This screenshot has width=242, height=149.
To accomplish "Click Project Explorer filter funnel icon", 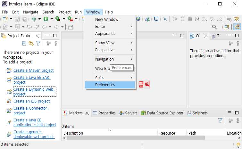I will pos(38,43).
